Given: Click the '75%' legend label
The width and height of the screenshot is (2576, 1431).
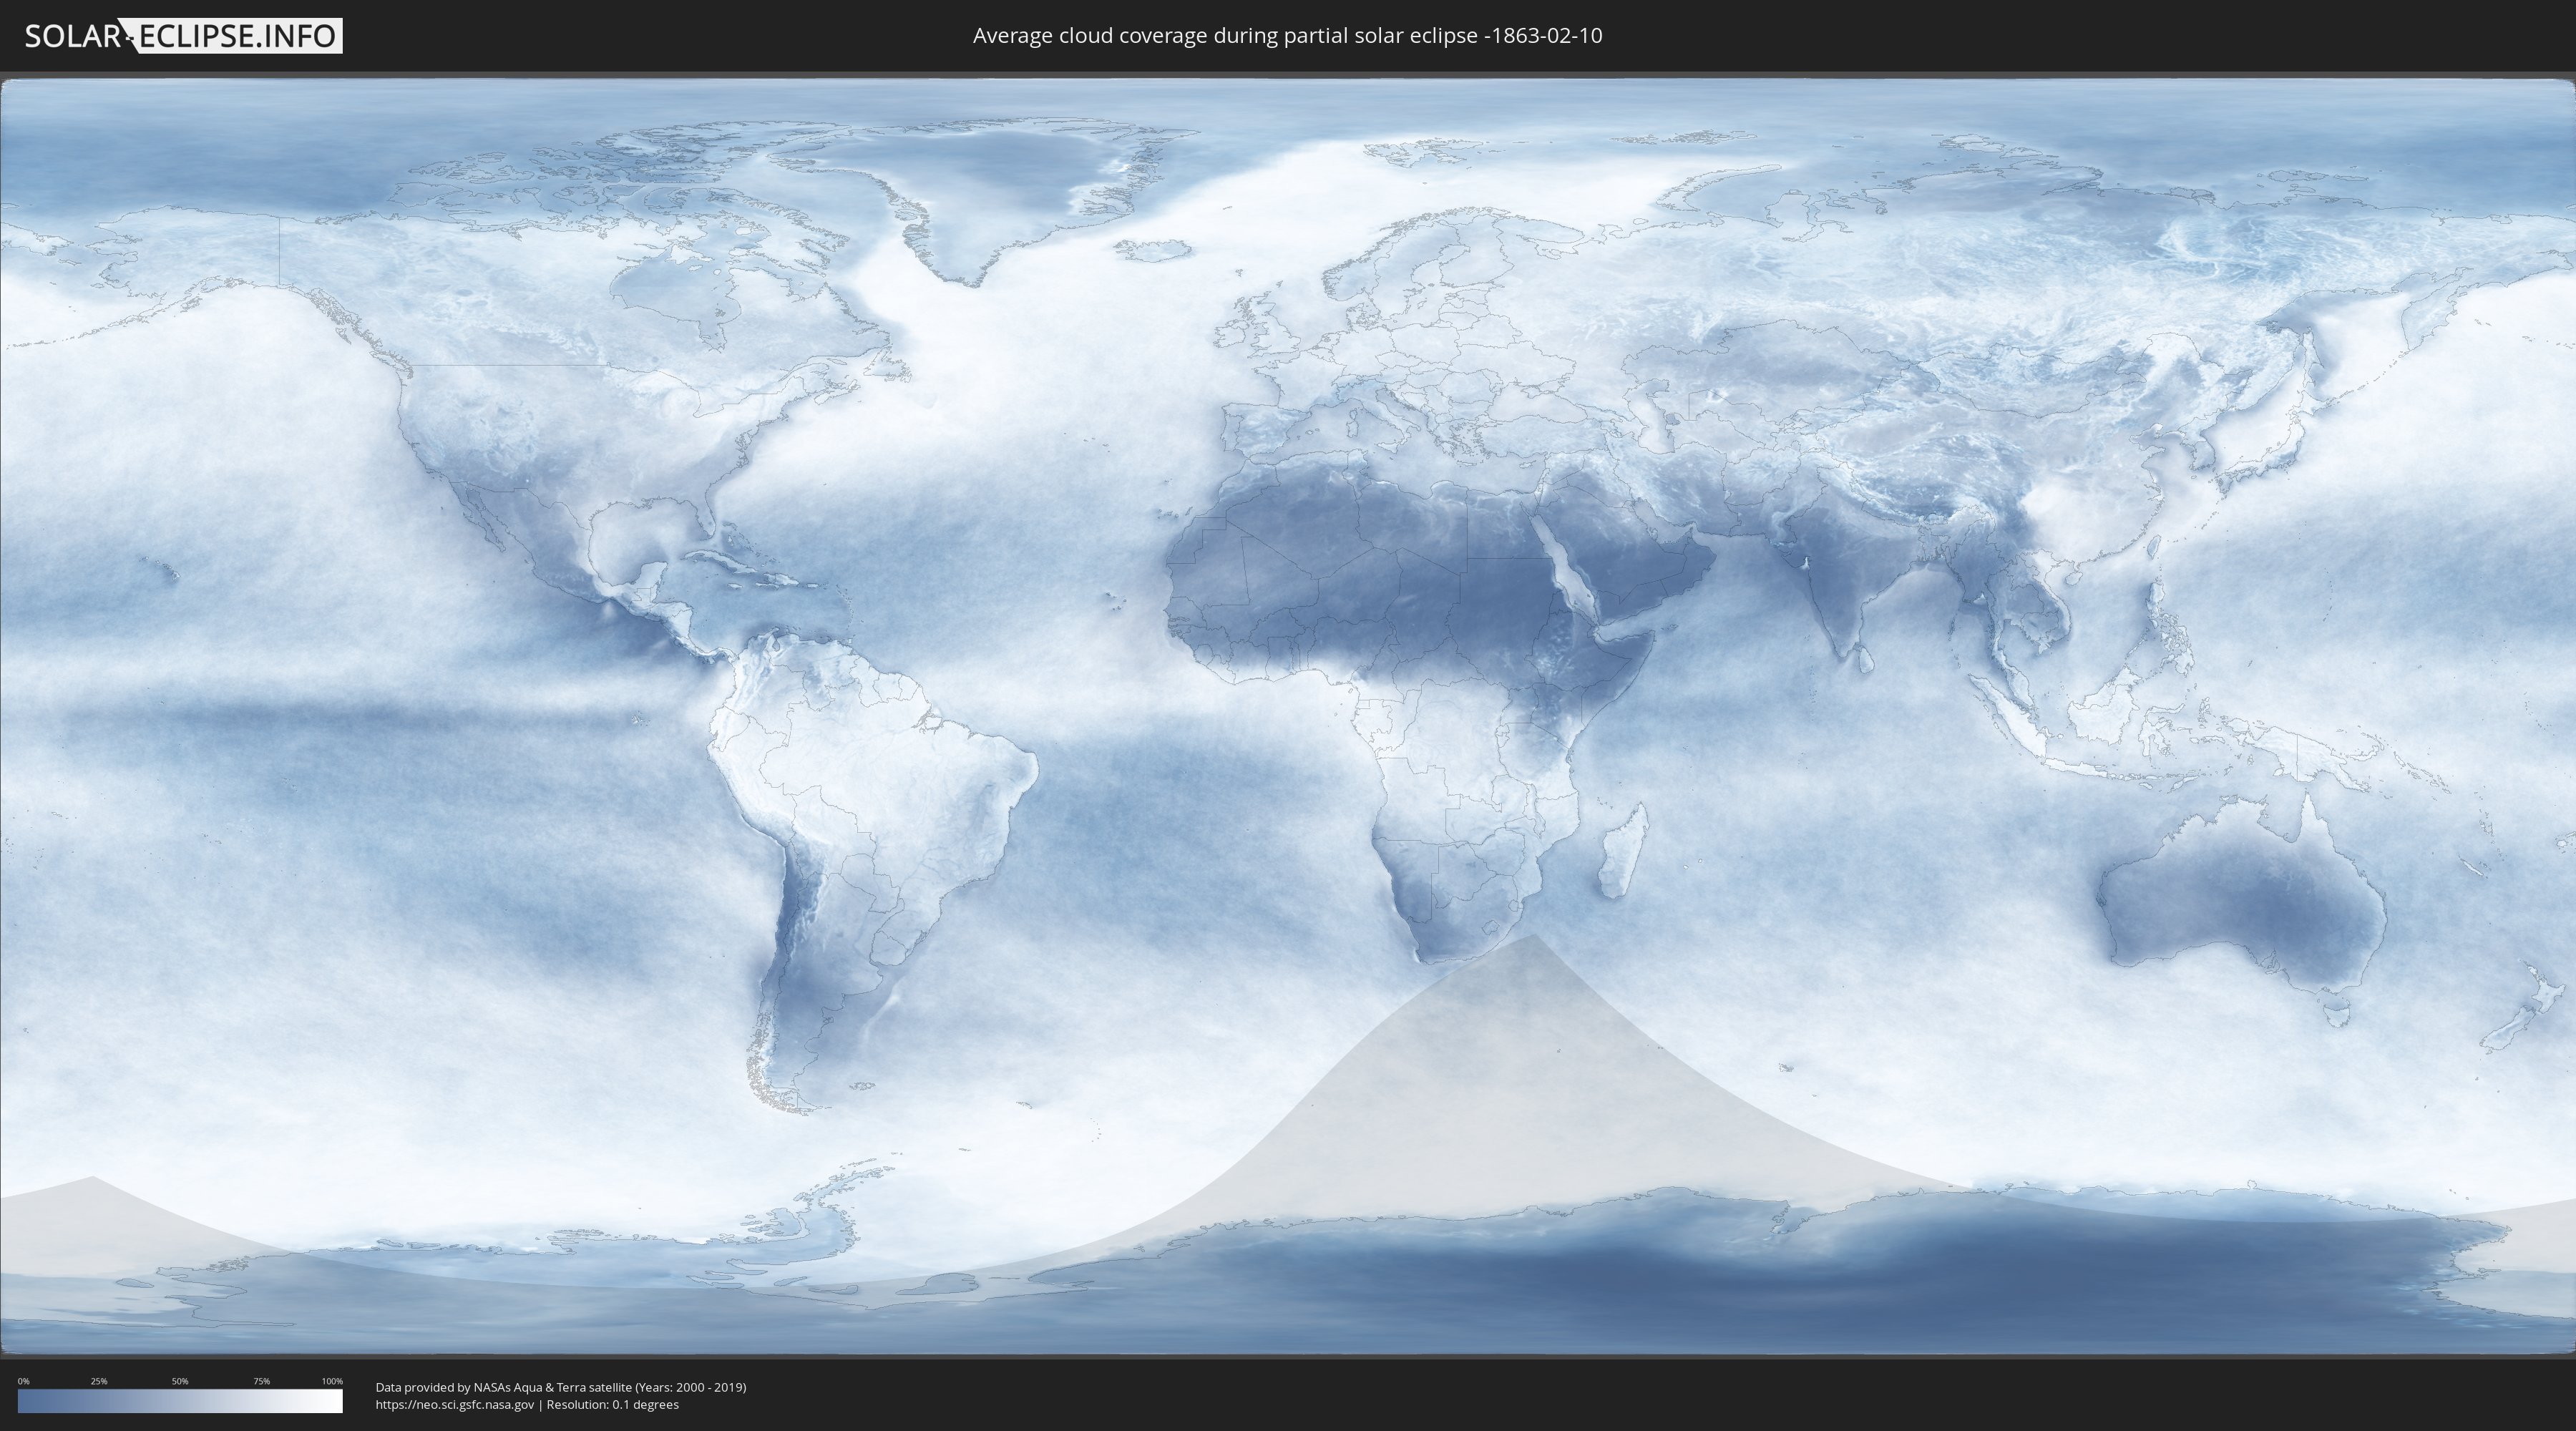Looking at the screenshot, I should (261, 1381).
